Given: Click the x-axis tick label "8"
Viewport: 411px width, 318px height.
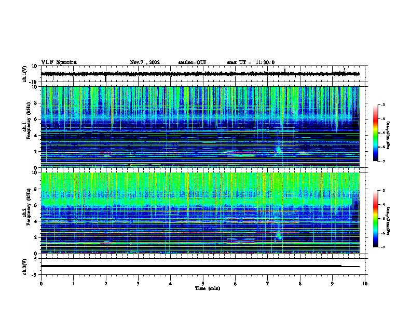Looking at the screenshot, I should (x=300, y=284).
